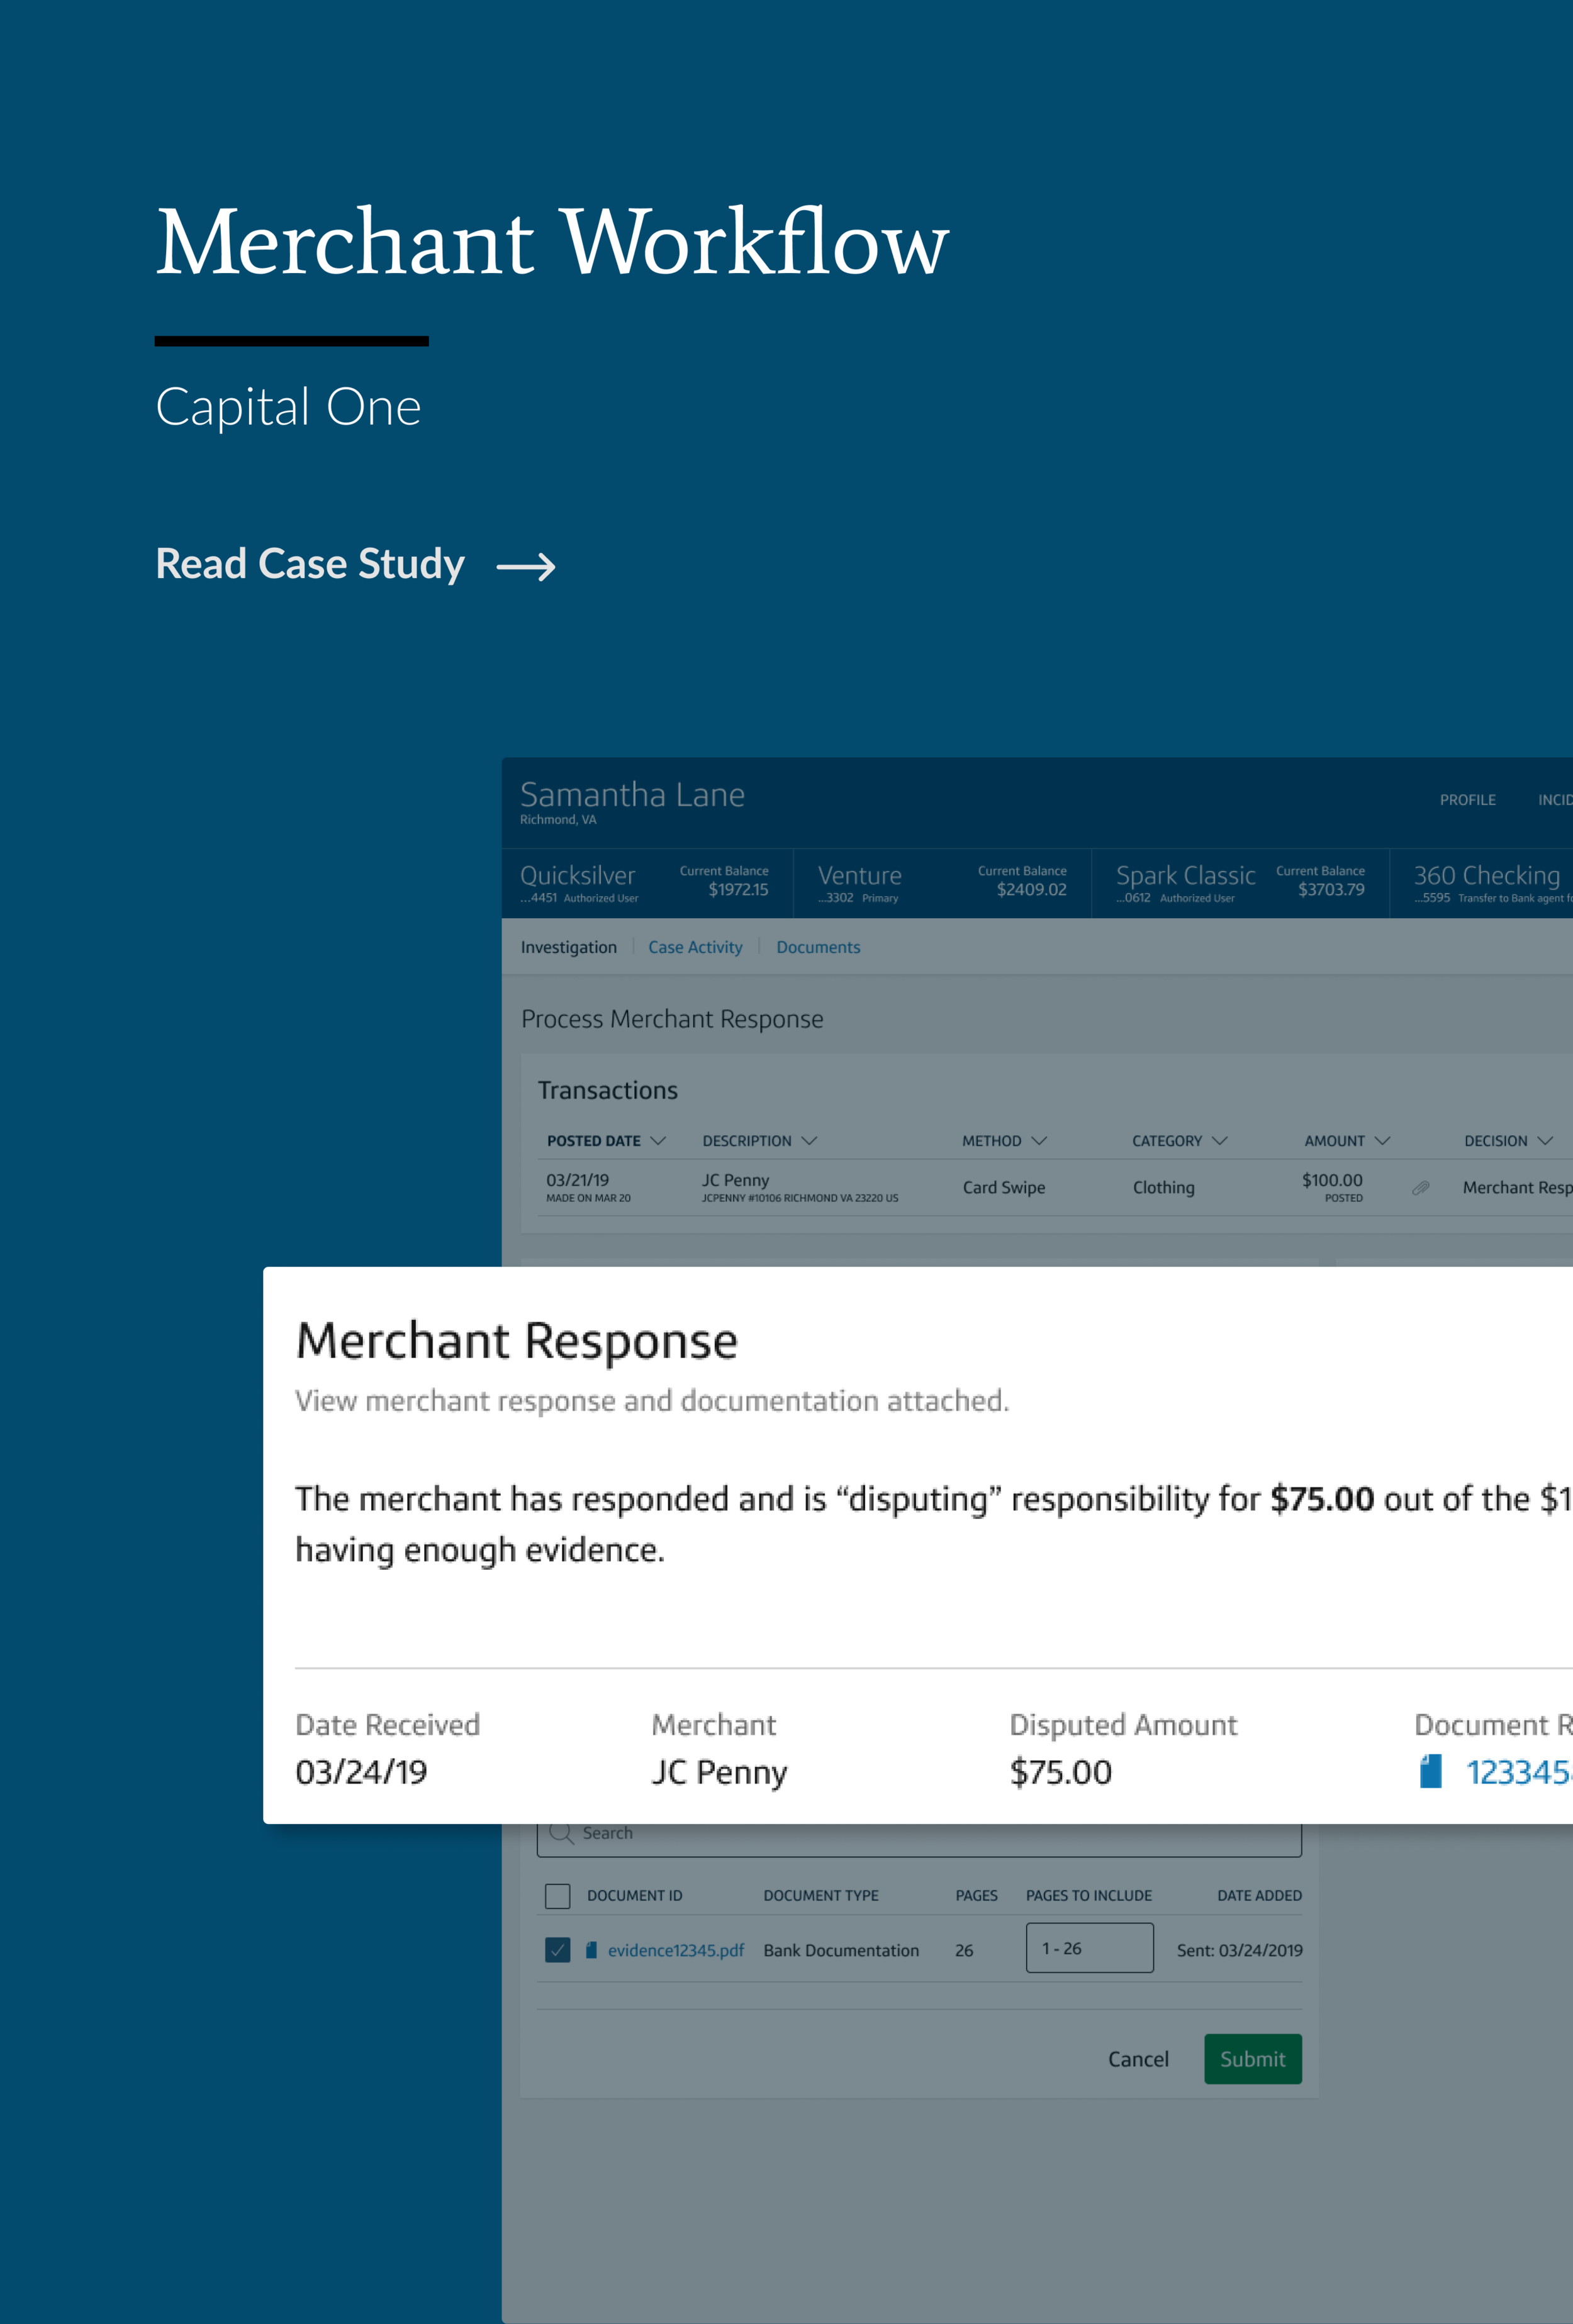Click the Venture balance $2409.02
Image resolution: width=1573 pixels, height=2324 pixels.
click(1032, 890)
